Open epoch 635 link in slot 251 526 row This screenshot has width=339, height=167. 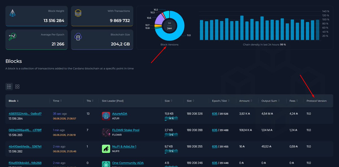click(x=215, y=114)
